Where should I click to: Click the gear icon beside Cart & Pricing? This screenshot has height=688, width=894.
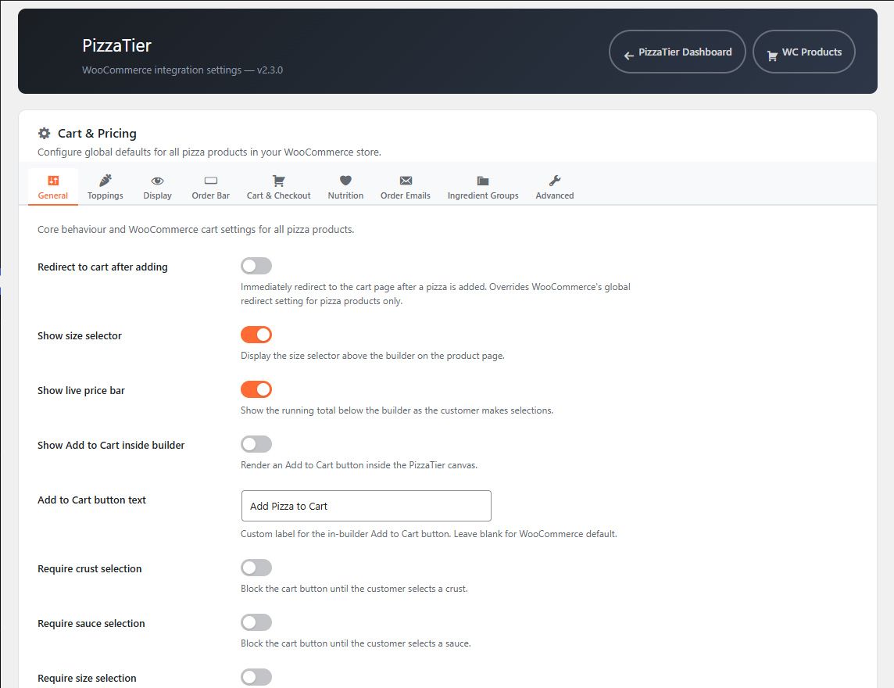tap(44, 134)
